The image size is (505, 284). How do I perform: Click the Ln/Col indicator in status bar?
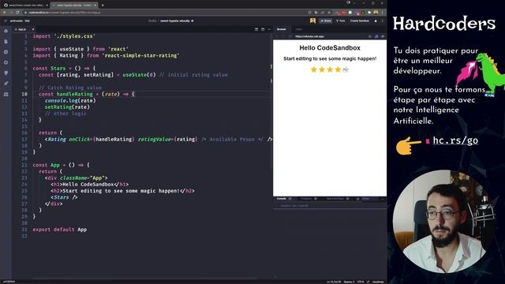(334, 282)
